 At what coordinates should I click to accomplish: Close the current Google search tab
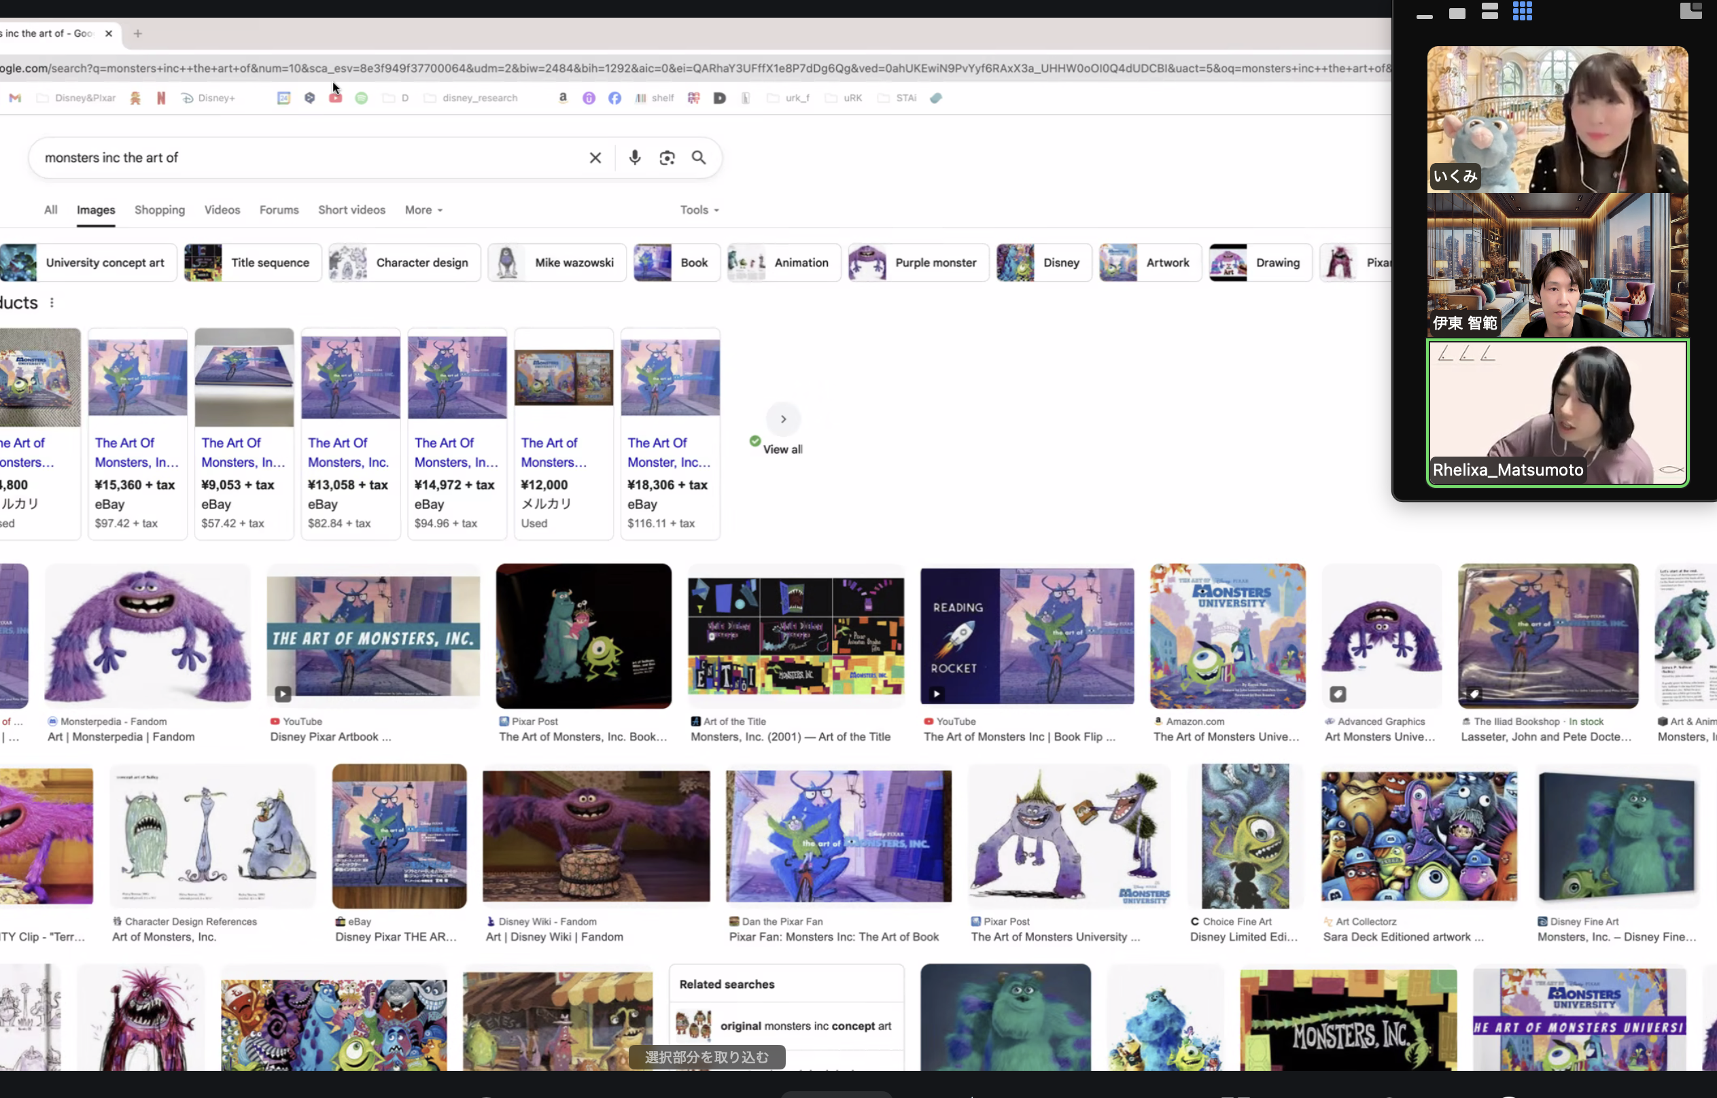coord(109,33)
